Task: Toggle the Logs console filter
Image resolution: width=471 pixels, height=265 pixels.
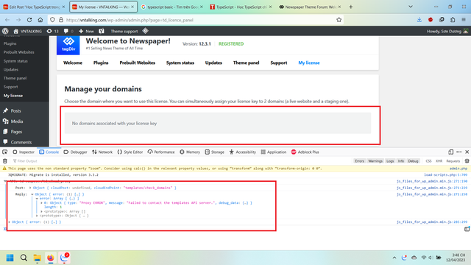Action: pyautogui.click(x=390, y=161)
